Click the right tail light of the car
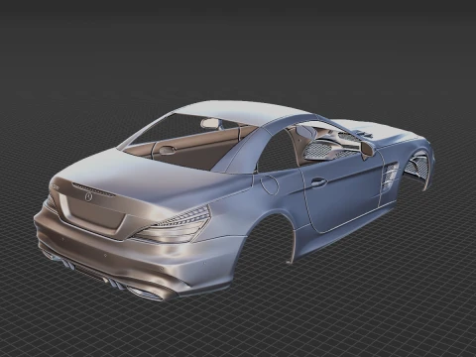Screen dimensions: 476x357 pos(174,225)
